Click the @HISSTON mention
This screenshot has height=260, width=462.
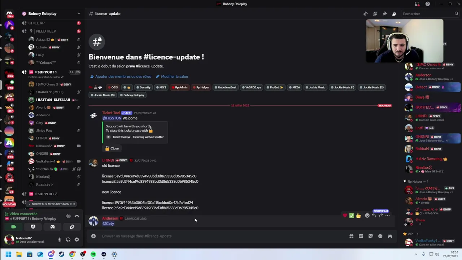(112, 118)
